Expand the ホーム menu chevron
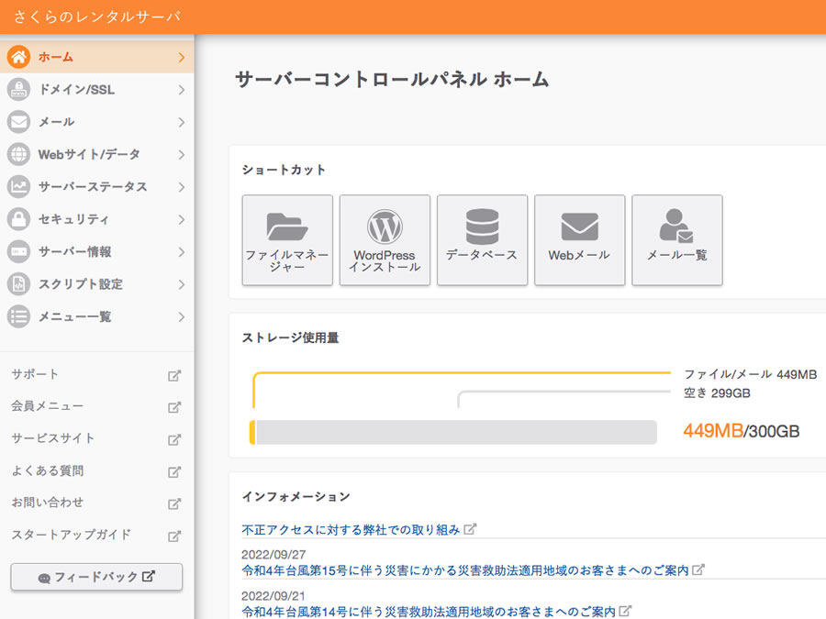Viewport: 826px width, 619px height. [x=181, y=57]
